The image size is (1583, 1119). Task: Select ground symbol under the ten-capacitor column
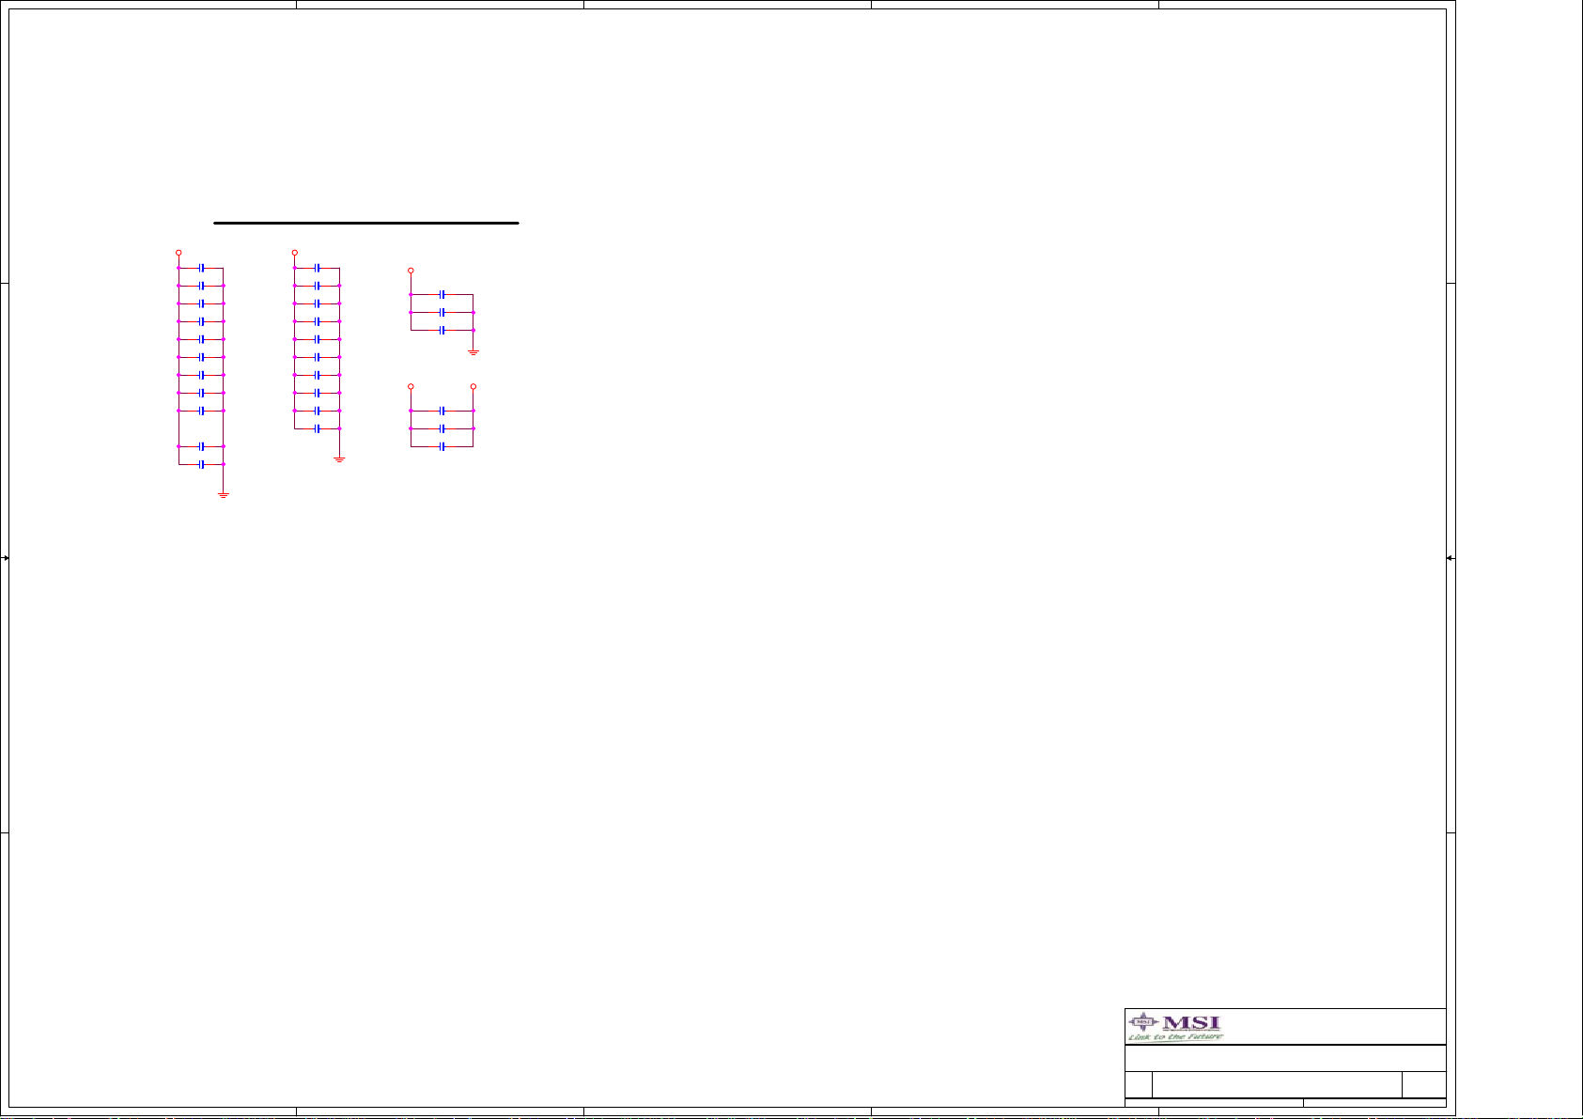[340, 458]
